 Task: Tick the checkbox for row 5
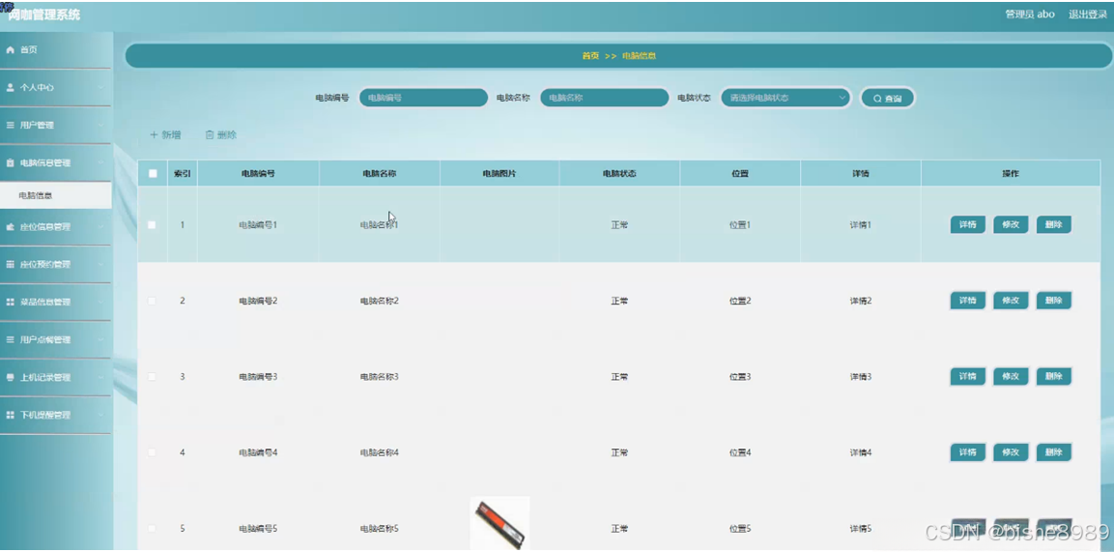(152, 529)
